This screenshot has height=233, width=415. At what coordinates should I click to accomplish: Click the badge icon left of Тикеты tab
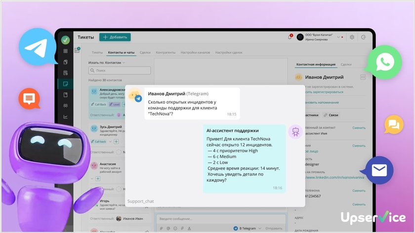pyautogui.click(x=77, y=50)
